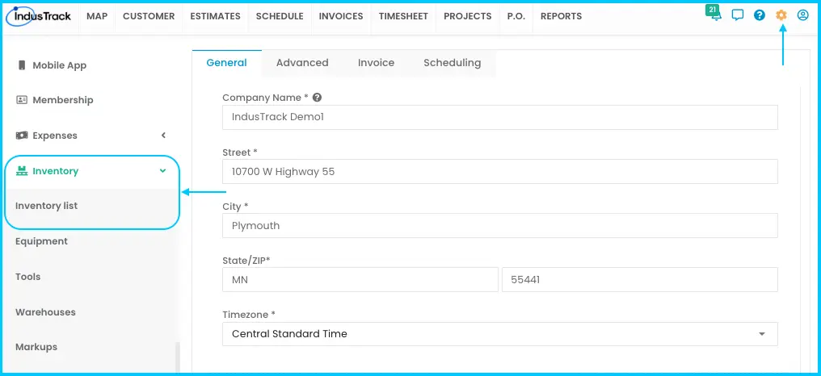Click the Mobile App phone icon
Screen dimensions: 821x376
tap(22, 65)
